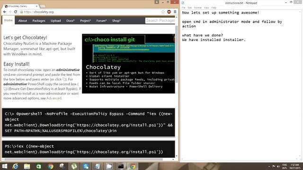Open the Notepad View menu

[x=206, y=8]
